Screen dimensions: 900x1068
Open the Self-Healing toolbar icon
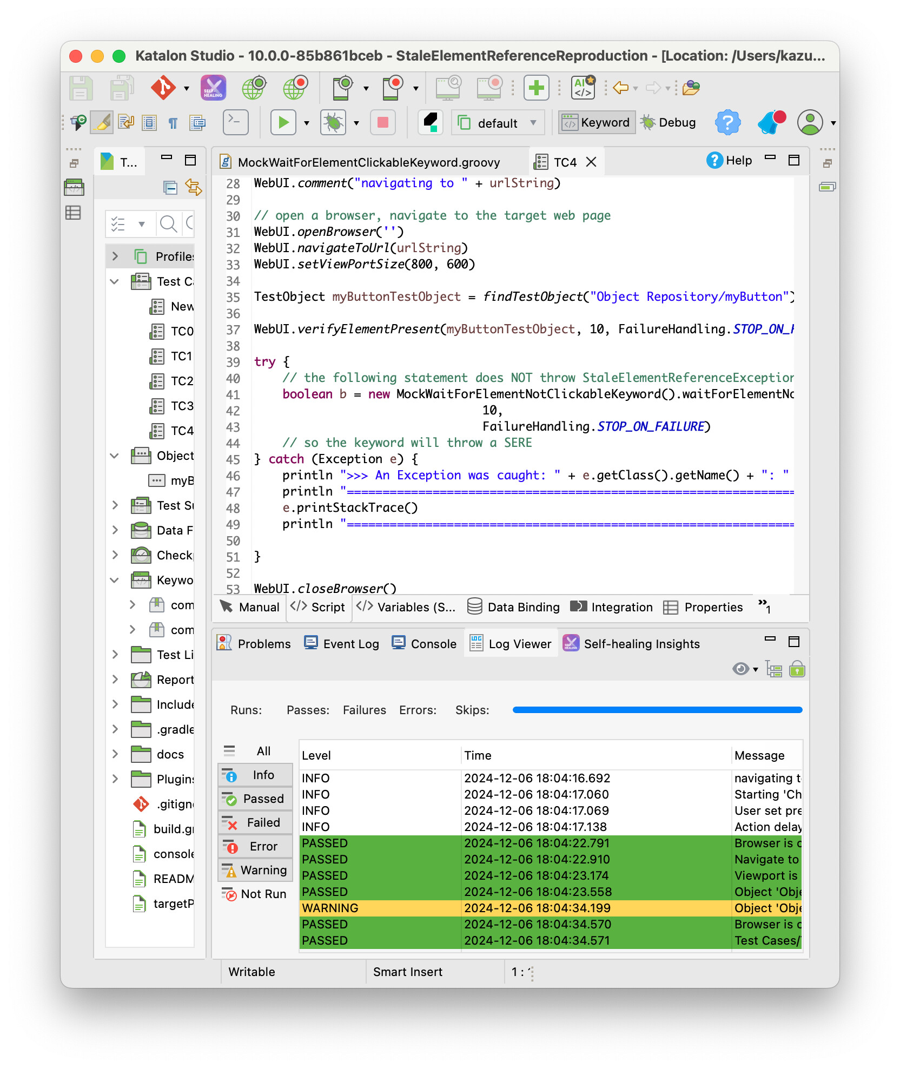(214, 88)
